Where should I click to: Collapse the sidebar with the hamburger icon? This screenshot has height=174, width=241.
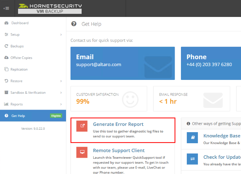pos(6,8)
